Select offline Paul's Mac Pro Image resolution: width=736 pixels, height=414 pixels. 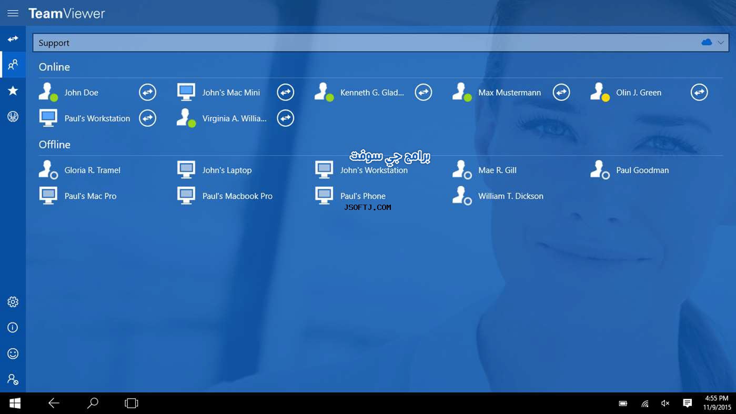click(x=90, y=196)
